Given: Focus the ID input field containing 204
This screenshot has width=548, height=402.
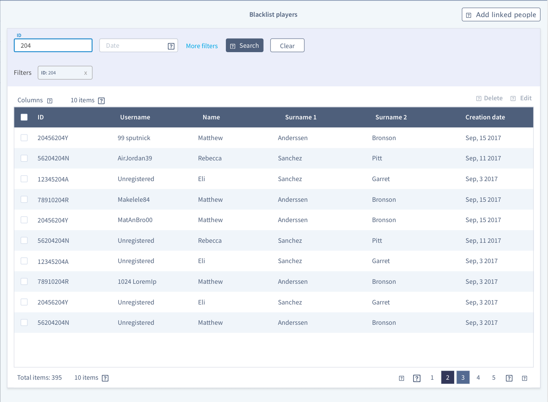Looking at the screenshot, I should (53, 45).
